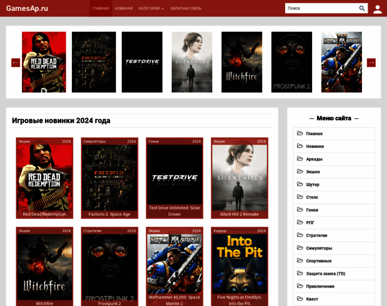Open Witchfire carousel cover
Screen dimensions: 387x306
coord(242,62)
